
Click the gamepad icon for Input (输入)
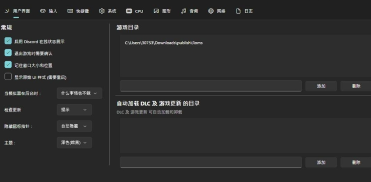[x=43, y=11]
